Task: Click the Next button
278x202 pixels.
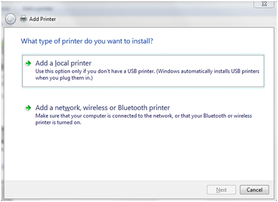Action: click(x=221, y=190)
